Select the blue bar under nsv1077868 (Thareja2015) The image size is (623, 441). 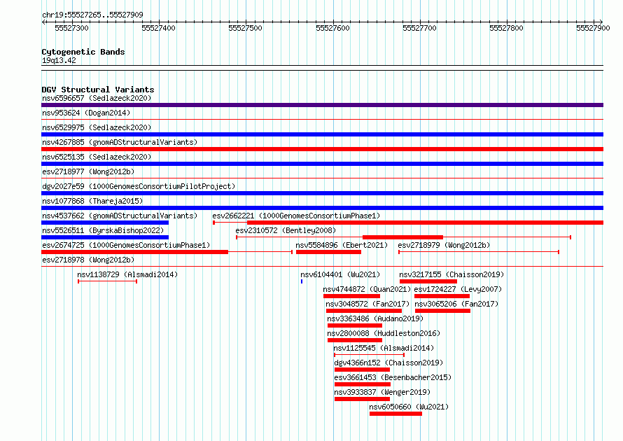[x=322, y=208]
